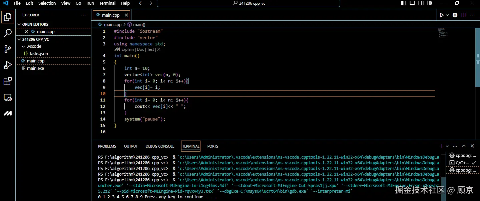Open editor More Actions ellipsis
The image size is (480, 201).
tap(472, 15)
